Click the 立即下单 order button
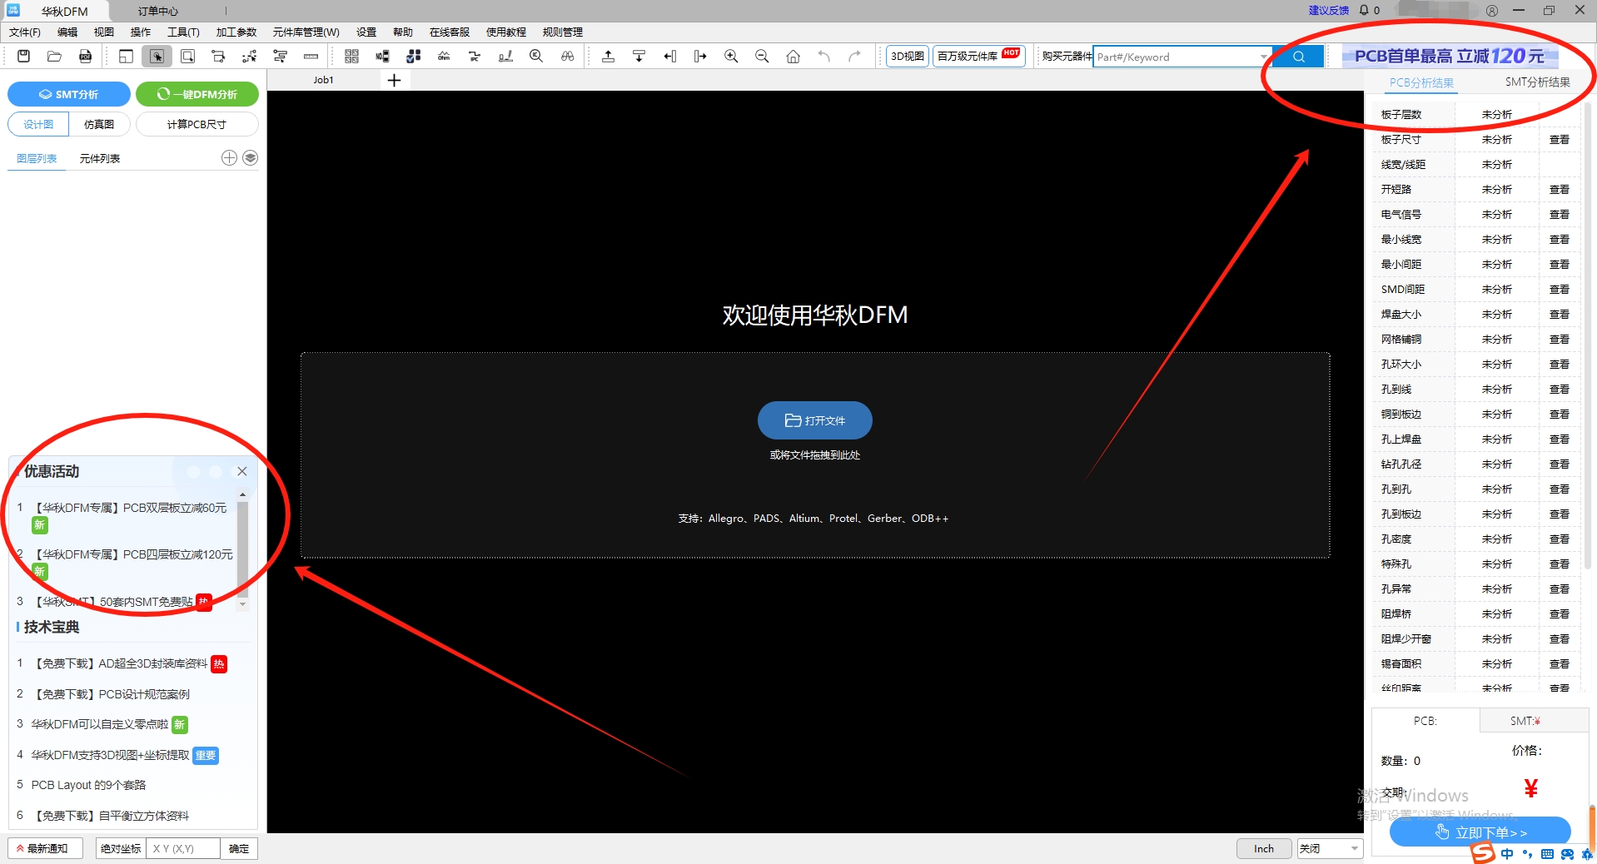The height and width of the screenshot is (864, 1597). click(x=1480, y=832)
